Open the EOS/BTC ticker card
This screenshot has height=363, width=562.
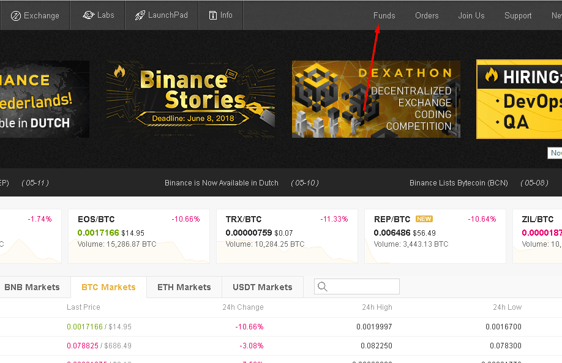pyautogui.click(x=139, y=236)
